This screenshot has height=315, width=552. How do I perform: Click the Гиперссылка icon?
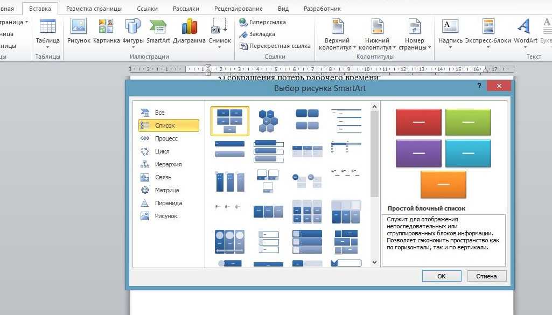(x=243, y=23)
